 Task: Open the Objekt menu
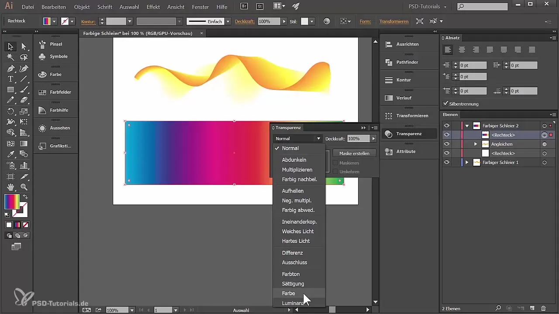(82, 7)
